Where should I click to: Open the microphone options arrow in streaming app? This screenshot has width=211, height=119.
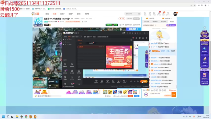coord(121,81)
